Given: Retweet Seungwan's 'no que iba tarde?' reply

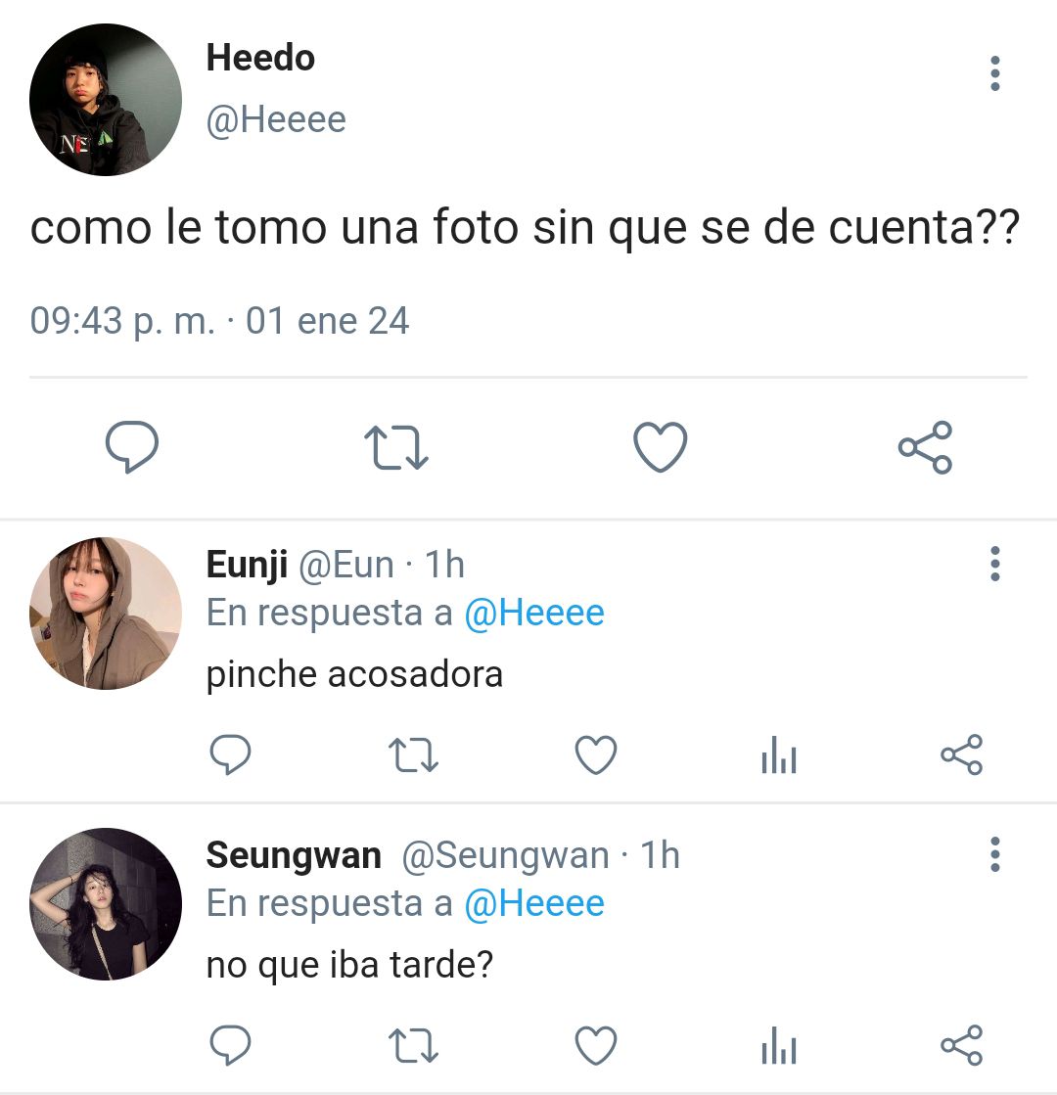Looking at the screenshot, I should tap(414, 1045).
